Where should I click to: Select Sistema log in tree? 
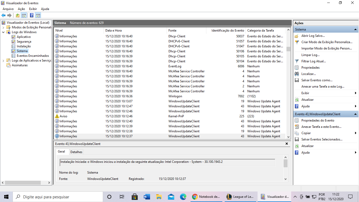point(22,51)
